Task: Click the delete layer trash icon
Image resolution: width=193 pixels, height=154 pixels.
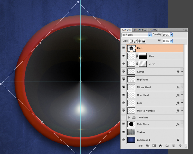Action: pyautogui.click(x=180, y=146)
